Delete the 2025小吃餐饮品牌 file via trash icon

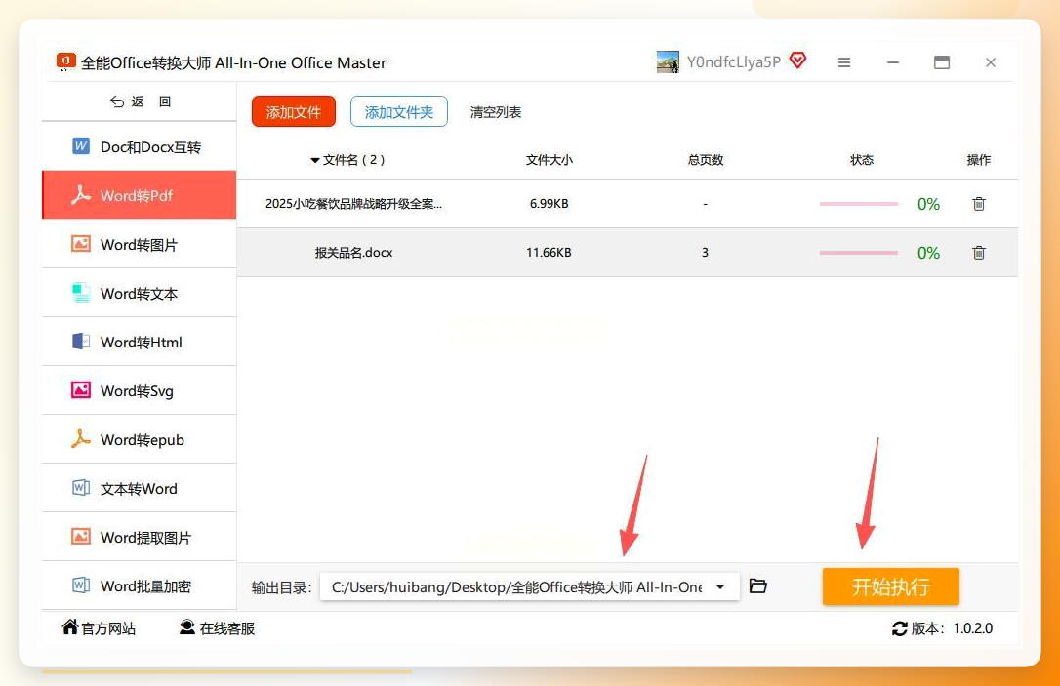[x=979, y=203]
